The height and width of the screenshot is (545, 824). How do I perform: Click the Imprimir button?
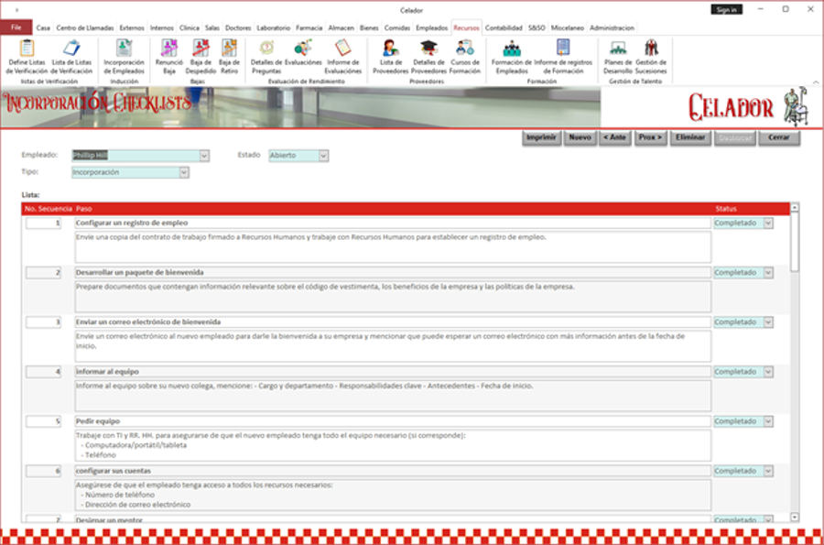[x=541, y=137]
